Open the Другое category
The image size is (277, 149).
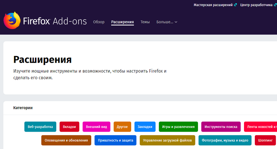[x=122, y=127]
